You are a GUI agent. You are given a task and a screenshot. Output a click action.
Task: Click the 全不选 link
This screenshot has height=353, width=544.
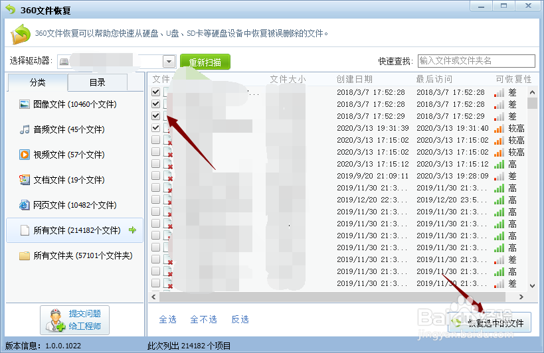tap(204, 319)
